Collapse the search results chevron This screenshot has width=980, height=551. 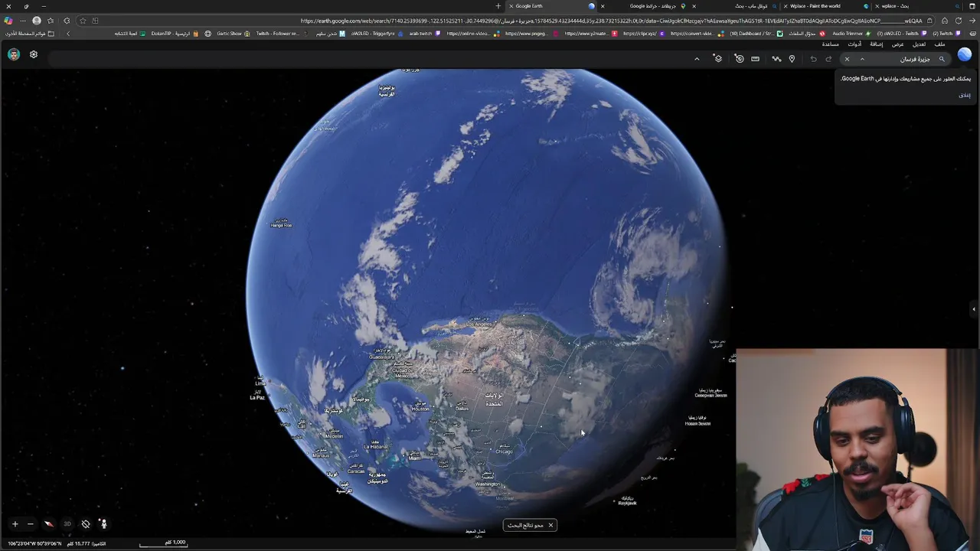[x=862, y=59]
